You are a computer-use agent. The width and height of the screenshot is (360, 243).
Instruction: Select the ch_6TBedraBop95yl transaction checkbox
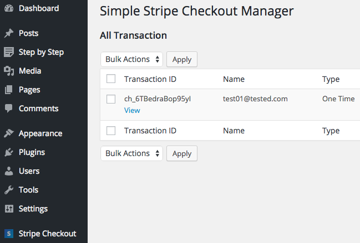tap(111, 99)
